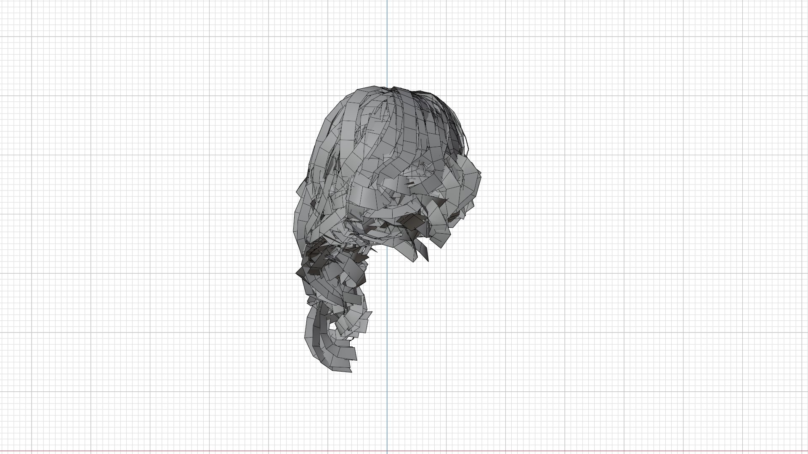The height and width of the screenshot is (454, 808).
Task: Click the vertical blue axis line above the mesh
Action: [x=387, y=42]
